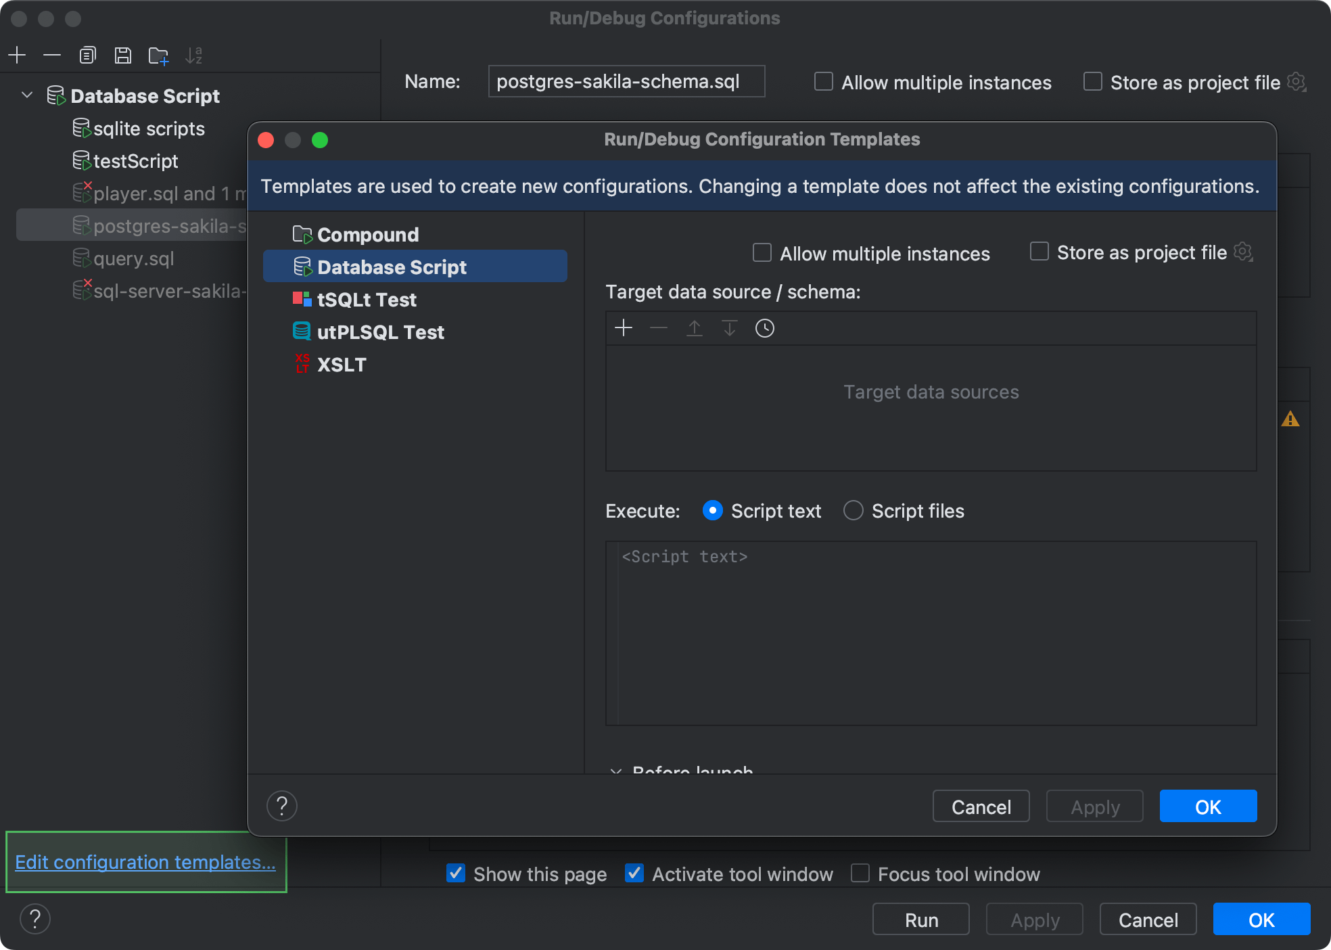This screenshot has width=1331, height=950.
Task: Click inside the Name input field
Action: pos(626,81)
